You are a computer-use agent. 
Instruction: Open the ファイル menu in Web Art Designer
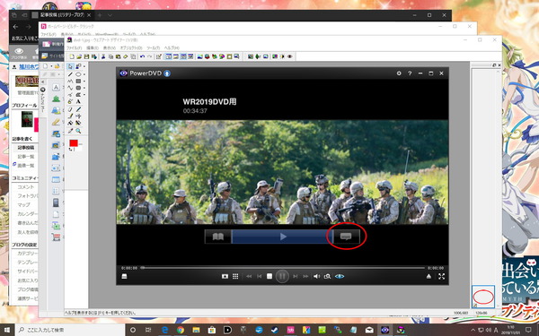click(x=74, y=48)
